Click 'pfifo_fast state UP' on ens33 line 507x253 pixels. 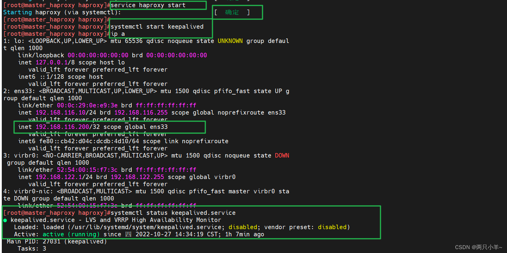click(x=248, y=91)
